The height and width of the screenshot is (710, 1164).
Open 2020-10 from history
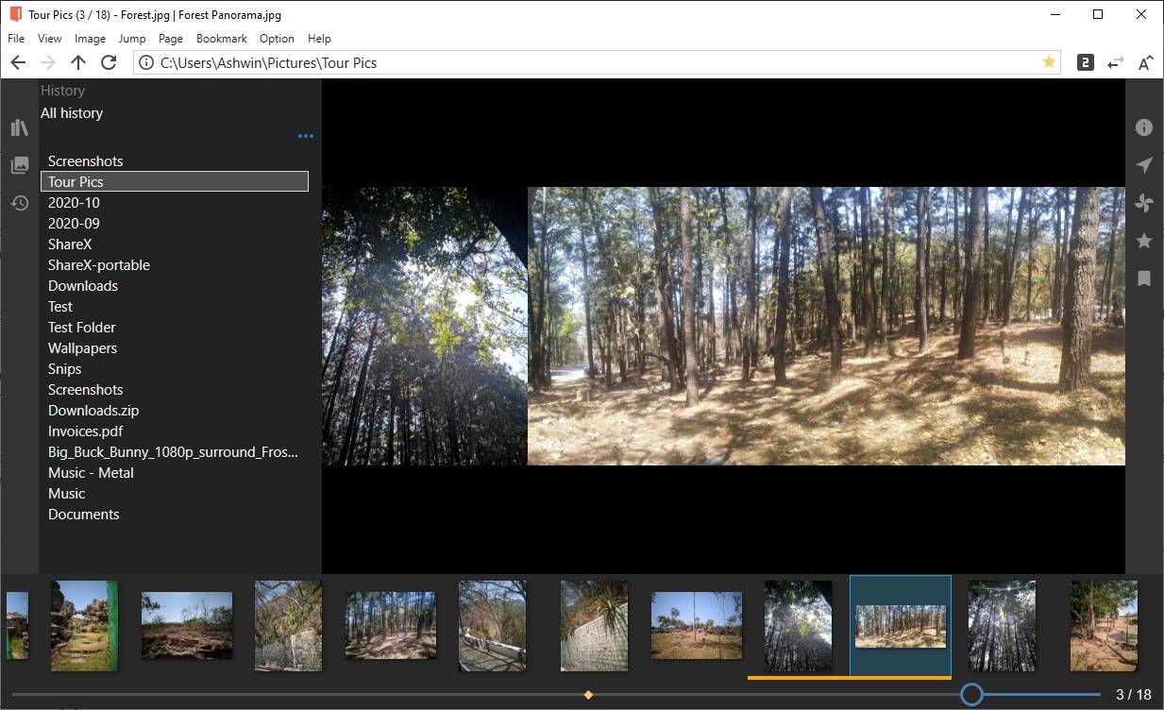[x=175, y=203]
